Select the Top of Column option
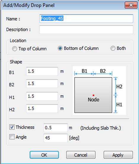The width and height of the screenshot is (139, 164). (x=15, y=49)
